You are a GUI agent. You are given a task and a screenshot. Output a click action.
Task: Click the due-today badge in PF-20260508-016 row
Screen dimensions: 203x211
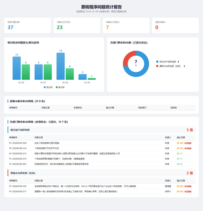pyautogui.click(x=188, y=149)
